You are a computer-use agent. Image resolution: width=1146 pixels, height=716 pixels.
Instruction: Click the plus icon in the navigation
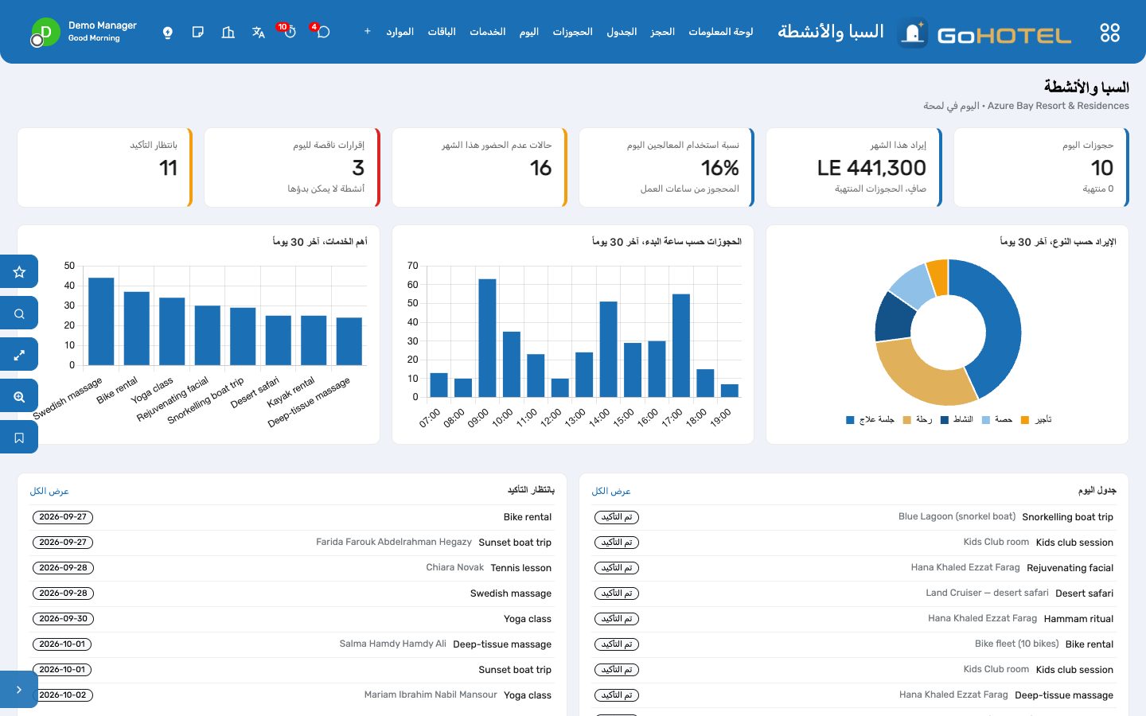click(367, 32)
